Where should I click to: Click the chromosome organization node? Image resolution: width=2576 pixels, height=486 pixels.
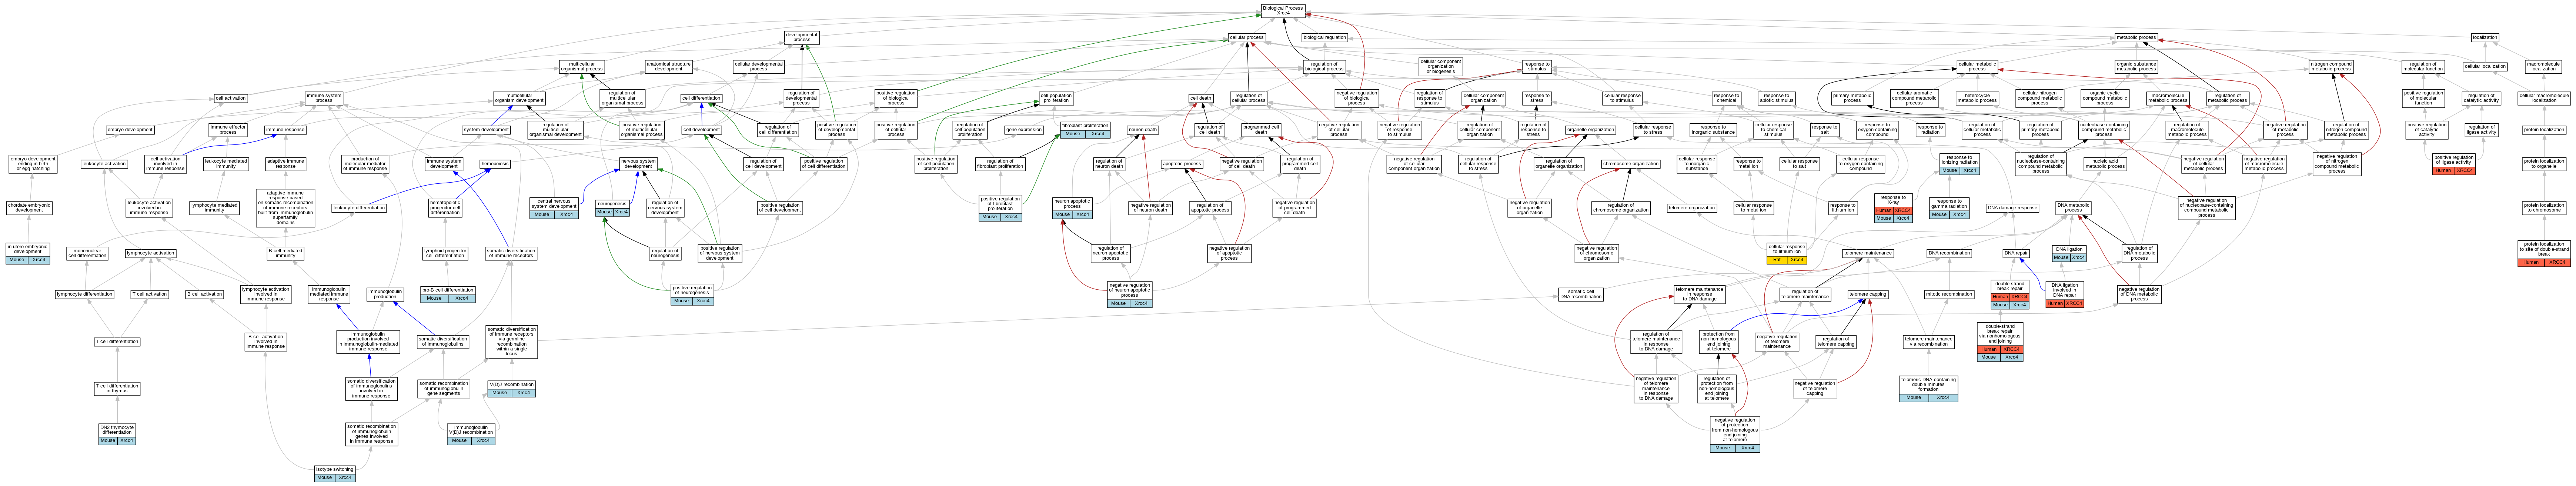(x=1630, y=164)
